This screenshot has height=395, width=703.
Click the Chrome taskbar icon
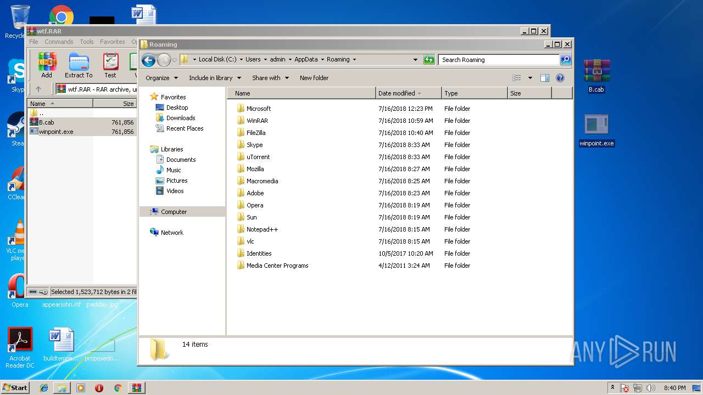(x=118, y=388)
